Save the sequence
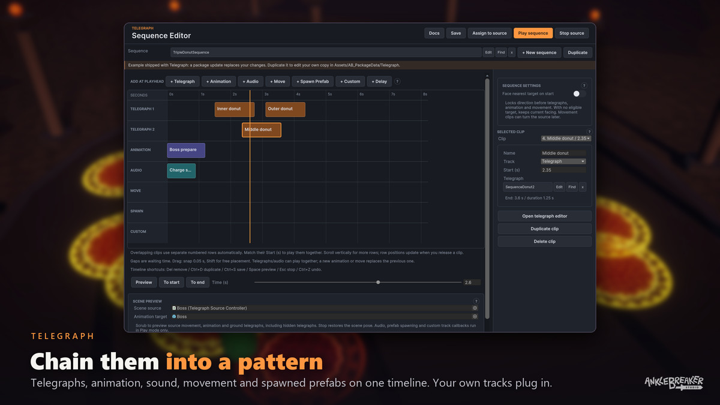 coord(456,34)
